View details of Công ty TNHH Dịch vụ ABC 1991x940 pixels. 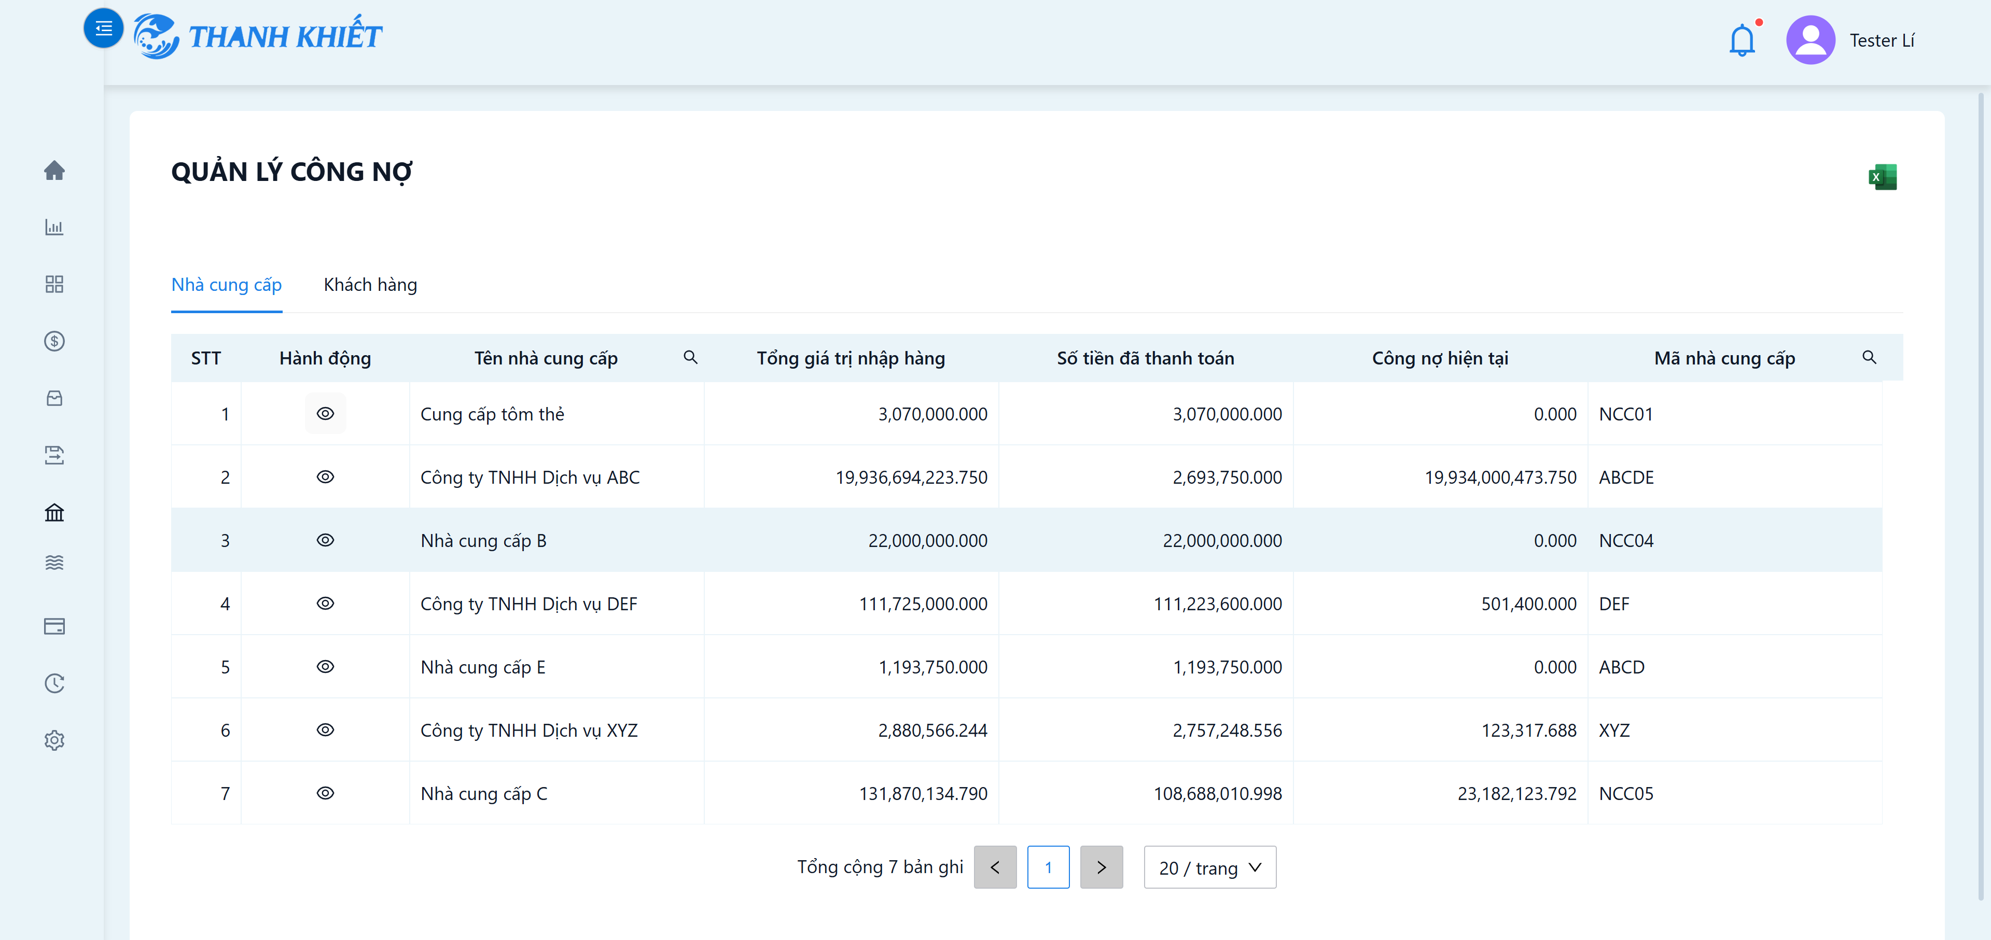click(325, 476)
